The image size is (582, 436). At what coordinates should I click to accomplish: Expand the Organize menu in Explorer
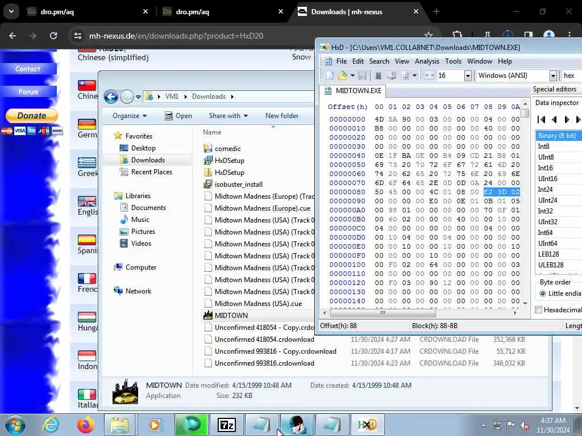click(130, 116)
